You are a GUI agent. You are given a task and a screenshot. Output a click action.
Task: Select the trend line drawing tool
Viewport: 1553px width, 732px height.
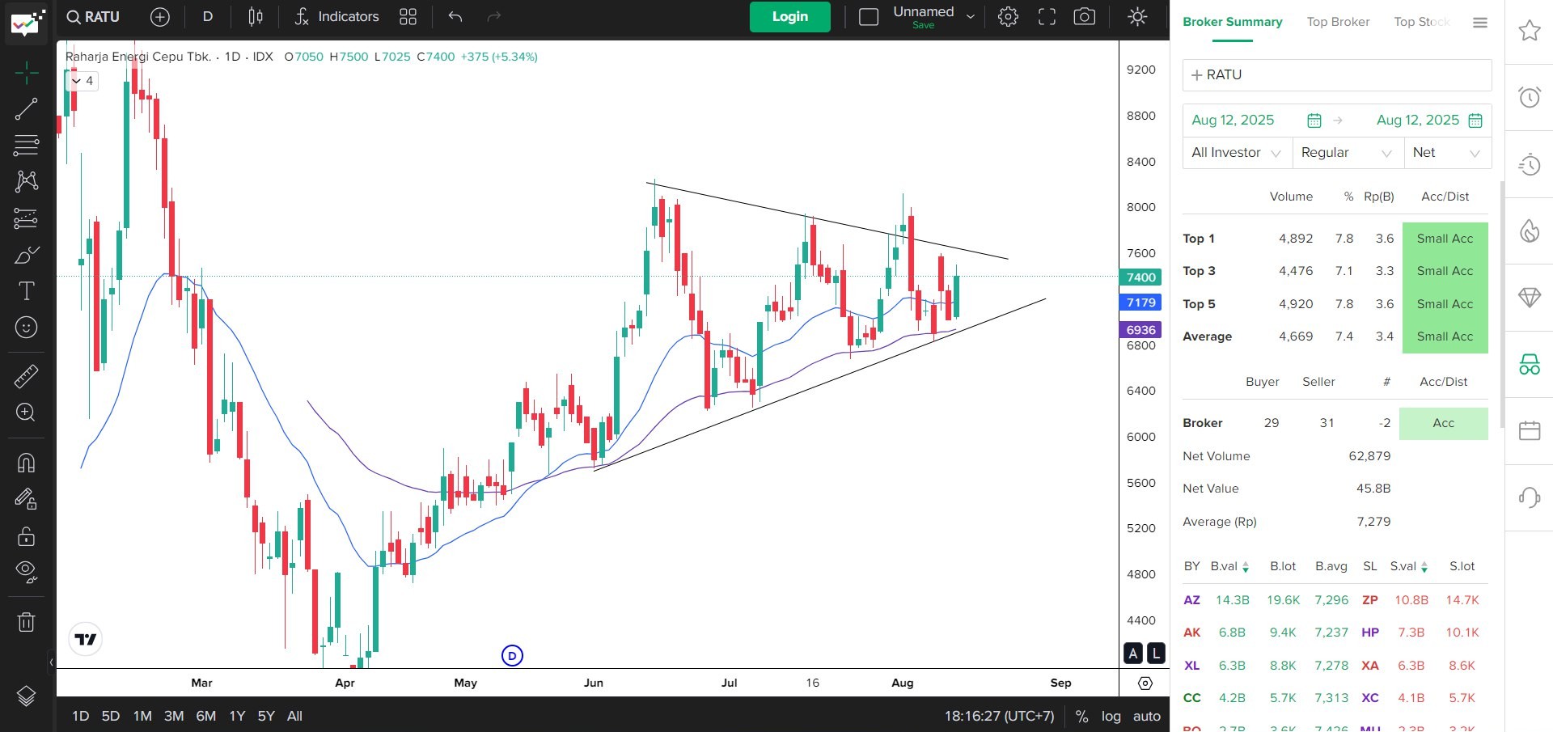pyautogui.click(x=26, y=109)
